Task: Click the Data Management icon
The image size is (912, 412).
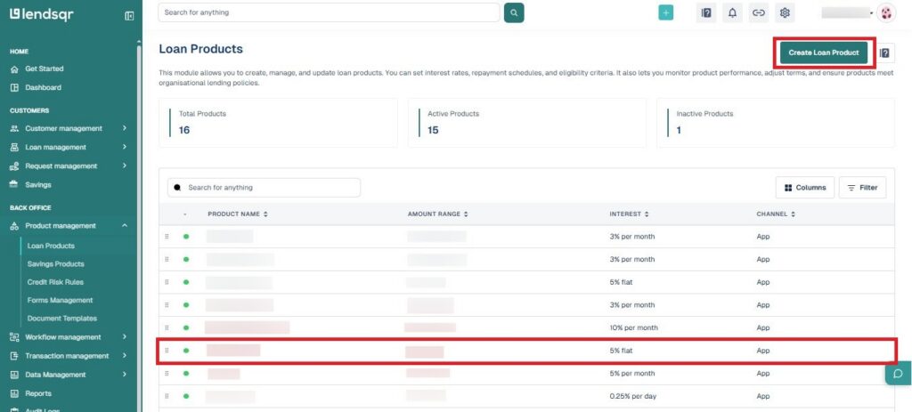Action: 14,375
